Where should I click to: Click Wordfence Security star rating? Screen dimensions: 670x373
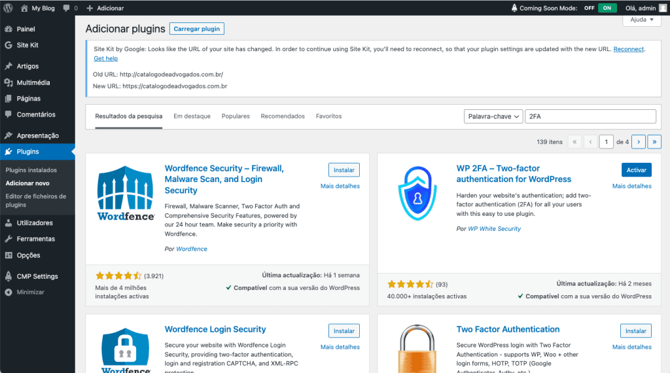point(118,276)
